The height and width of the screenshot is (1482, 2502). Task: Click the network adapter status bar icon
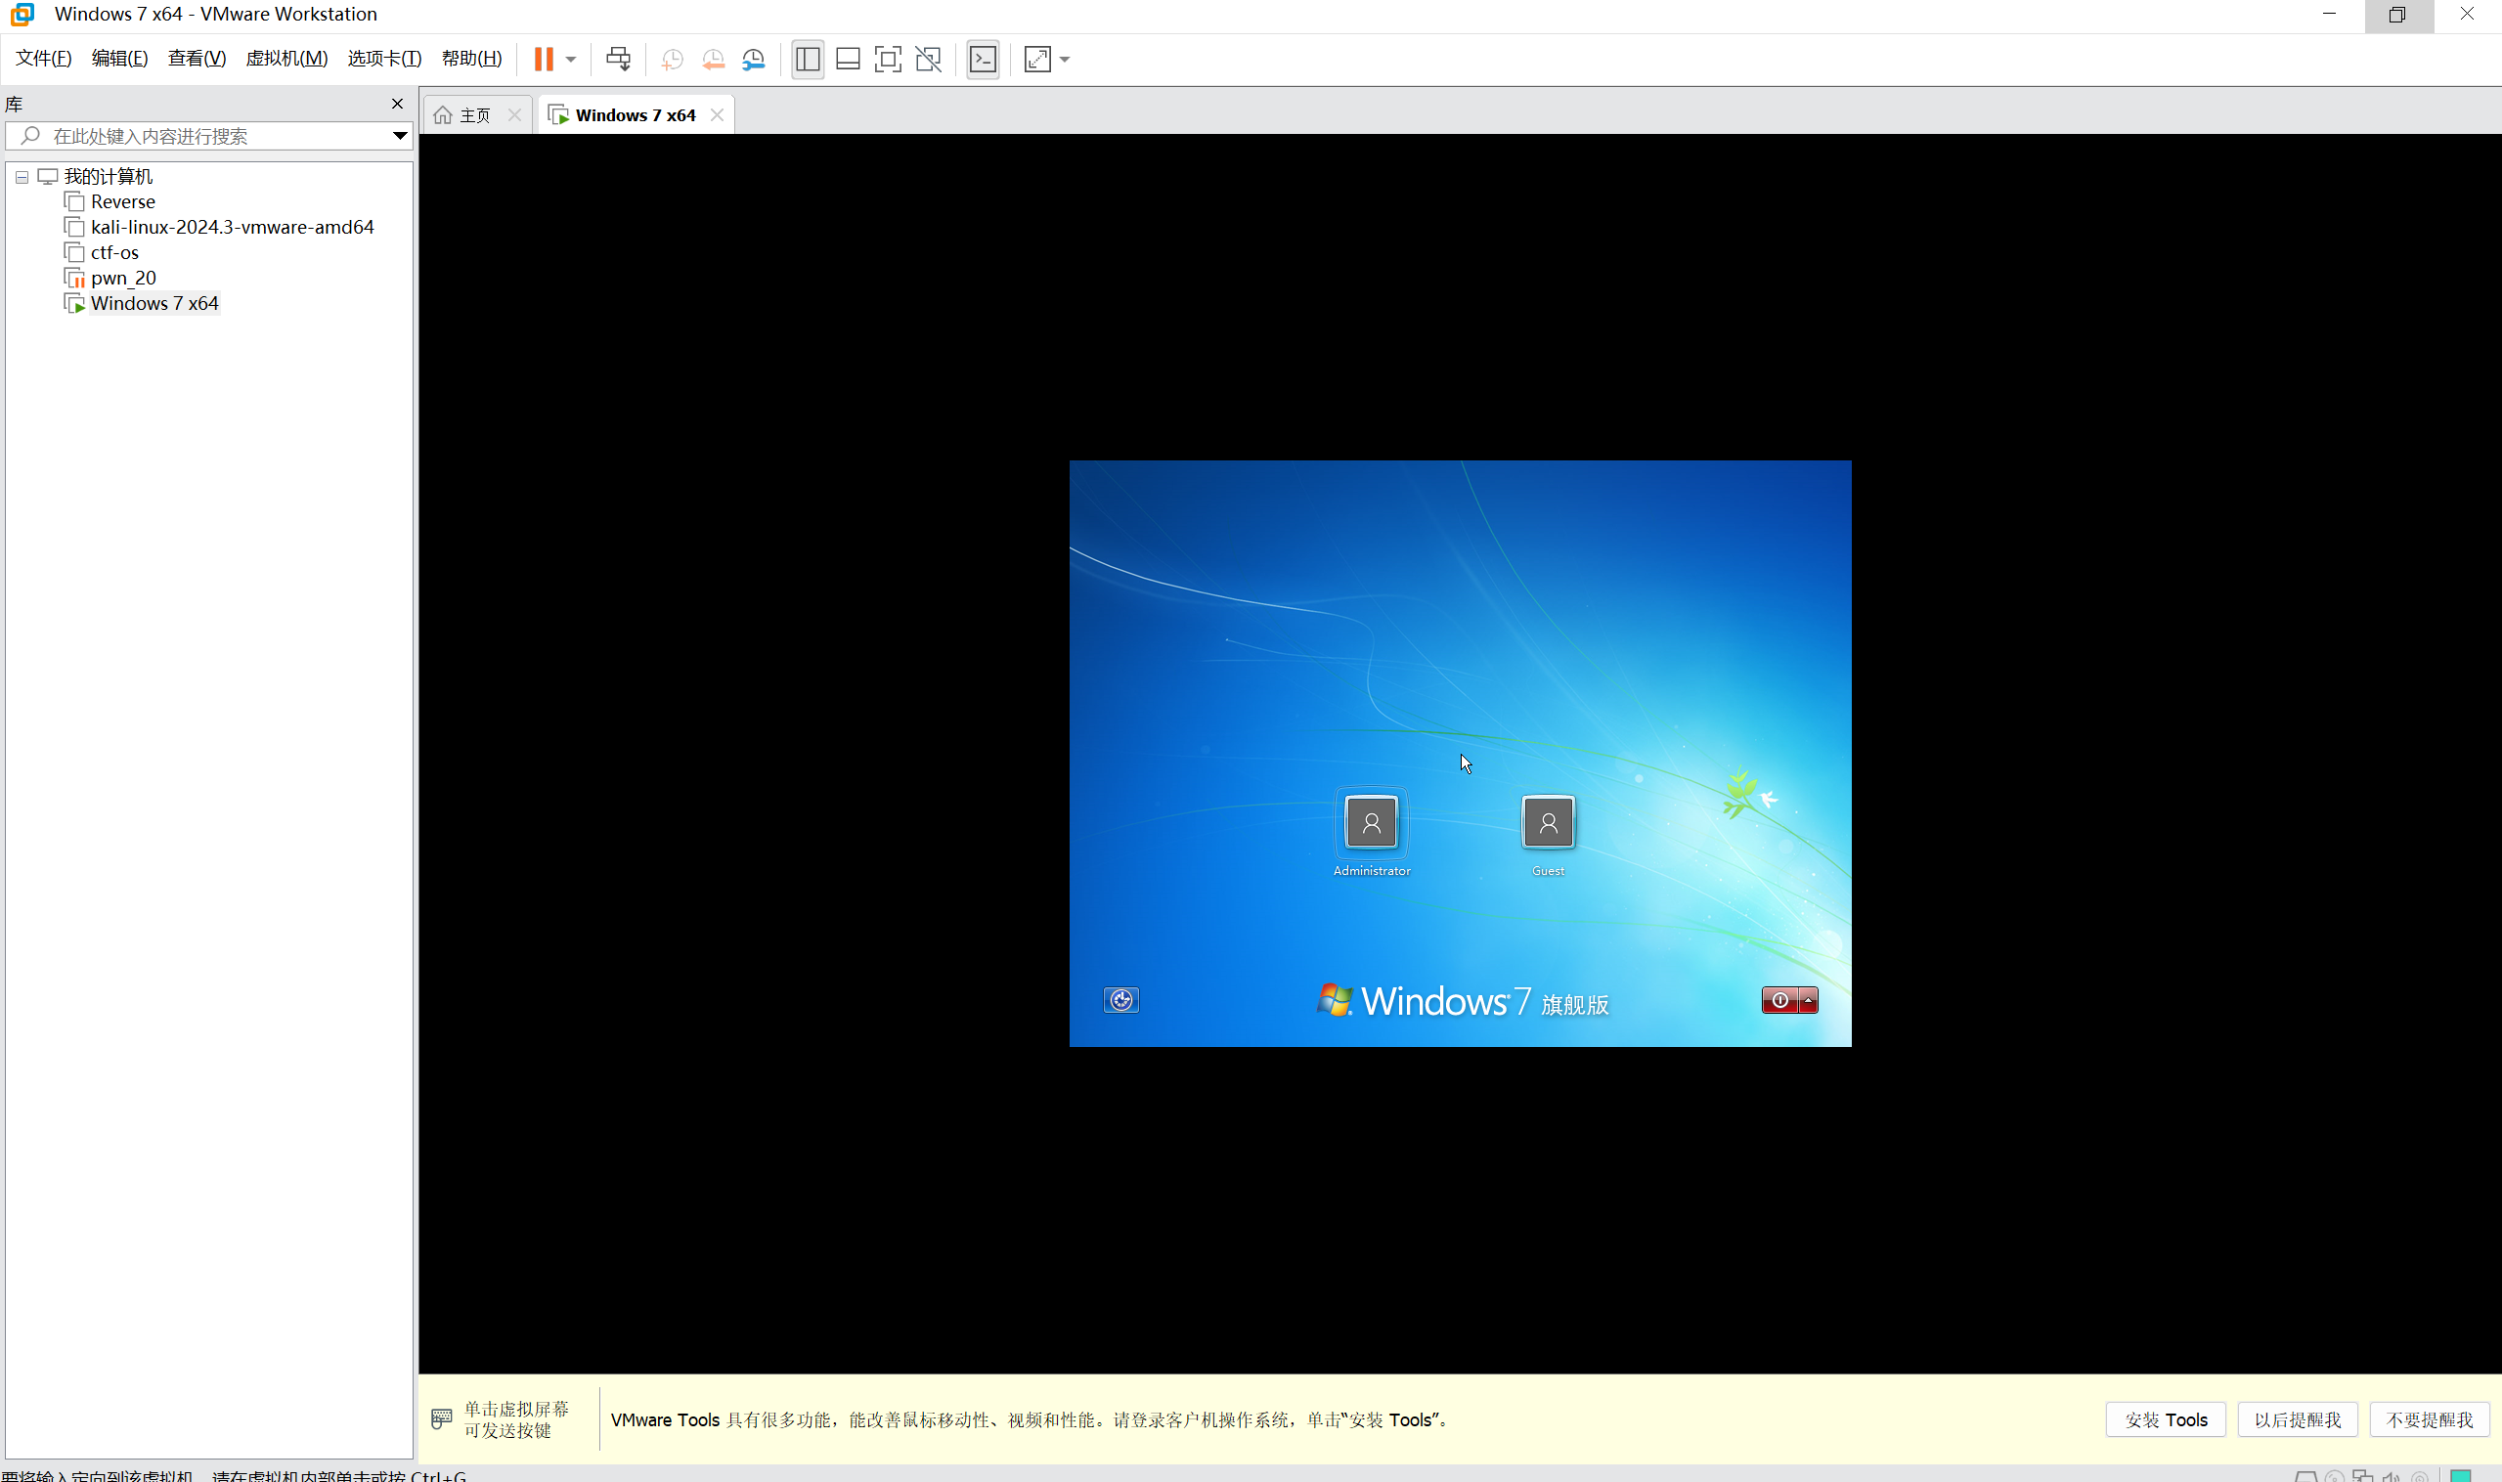(x=2363, y=1476)
